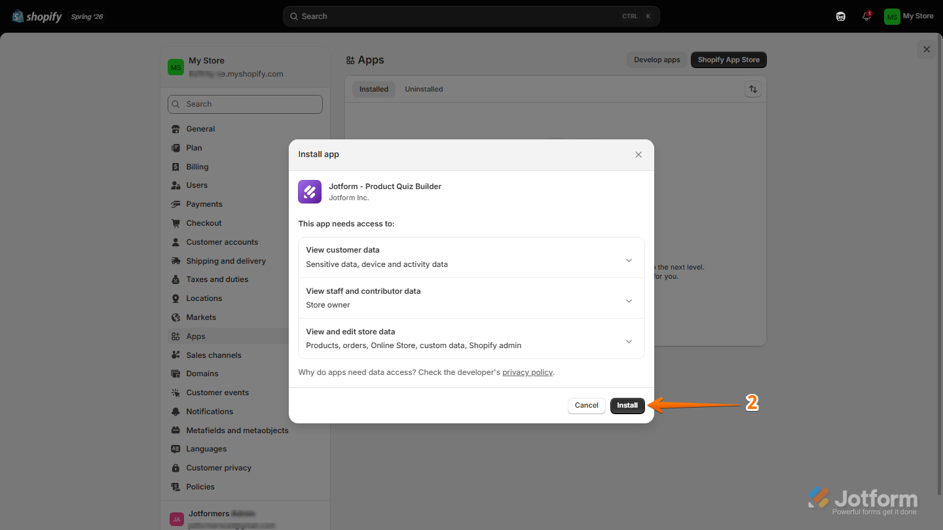The image size is (943, 530).
Task: Click the Jotformers account avatar at bottom
Action: pyautogui.click(x=177, y=519)
